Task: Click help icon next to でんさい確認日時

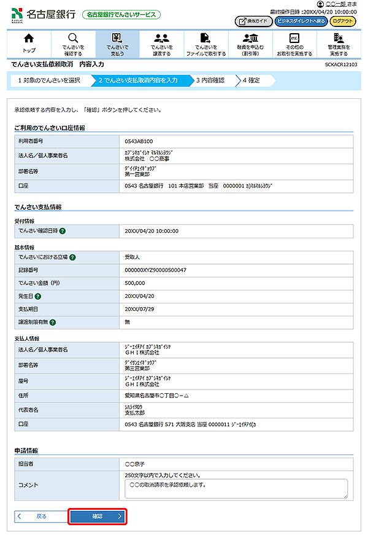Action: 63,231
